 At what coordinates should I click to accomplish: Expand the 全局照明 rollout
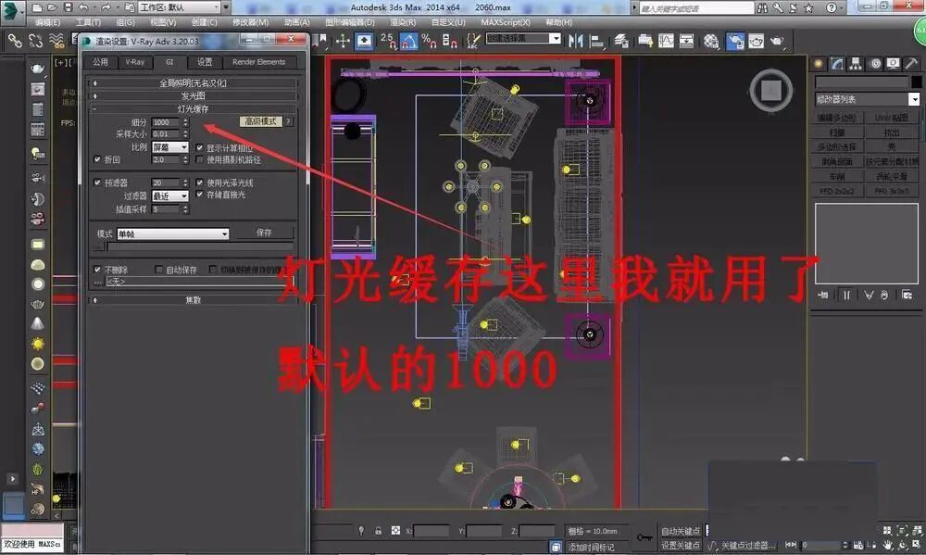pos(193,83)
